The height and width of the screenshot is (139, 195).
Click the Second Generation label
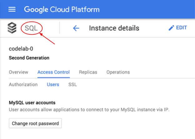coord(29,58)
